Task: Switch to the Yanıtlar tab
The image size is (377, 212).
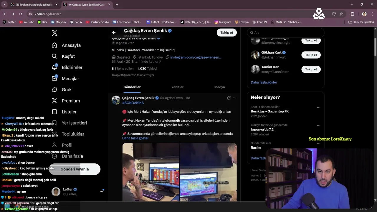Action: pos(177,87)
